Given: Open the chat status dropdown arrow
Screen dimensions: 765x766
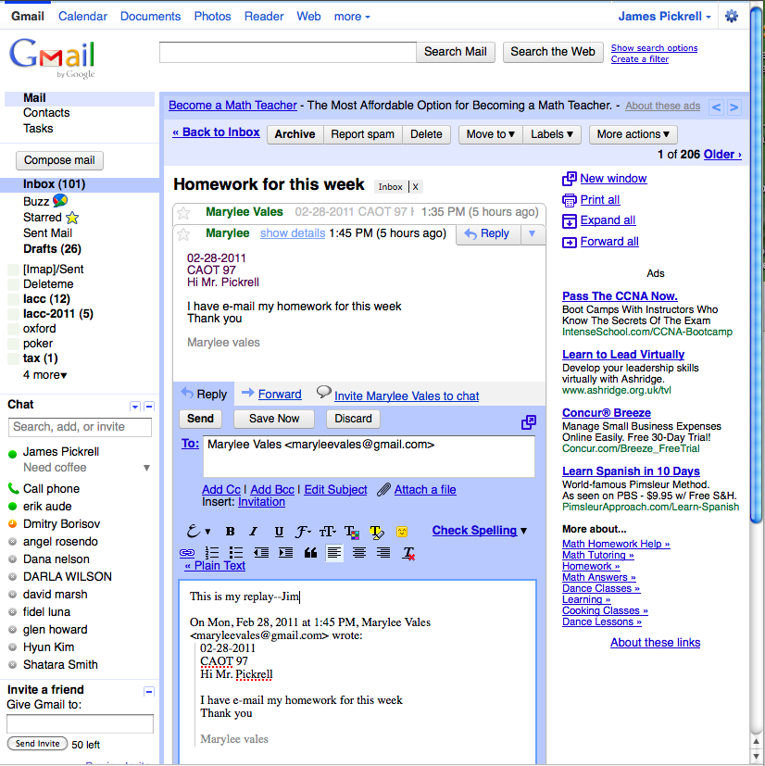Looking at the screenshot, I should coord(146,468).
